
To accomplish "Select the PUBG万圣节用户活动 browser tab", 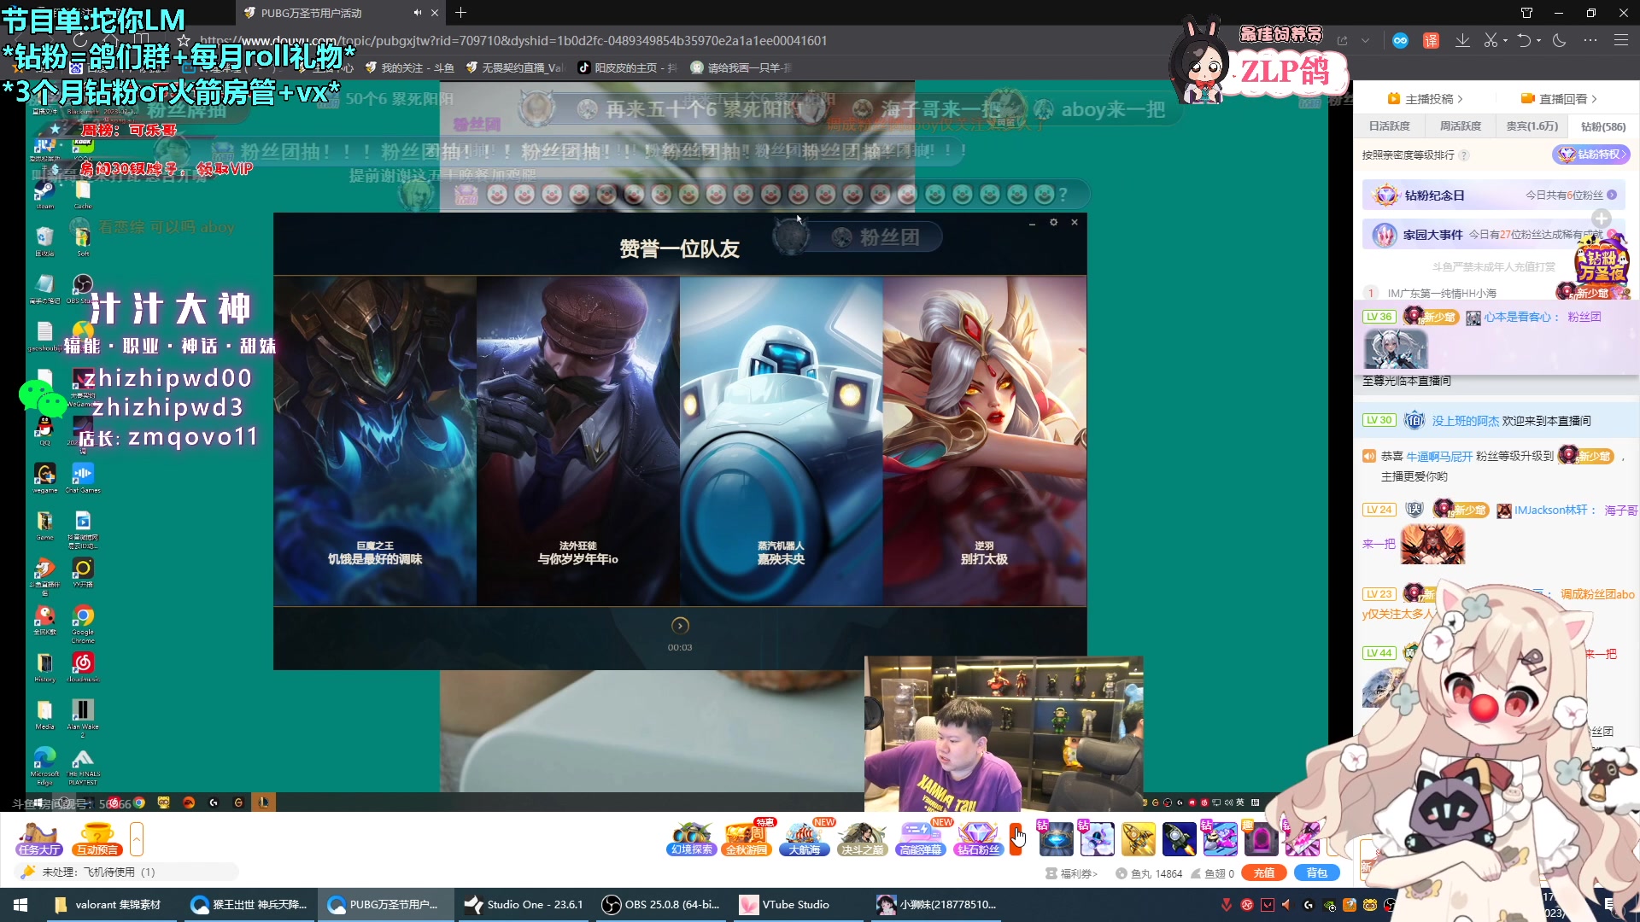I will tap(340, 13).
